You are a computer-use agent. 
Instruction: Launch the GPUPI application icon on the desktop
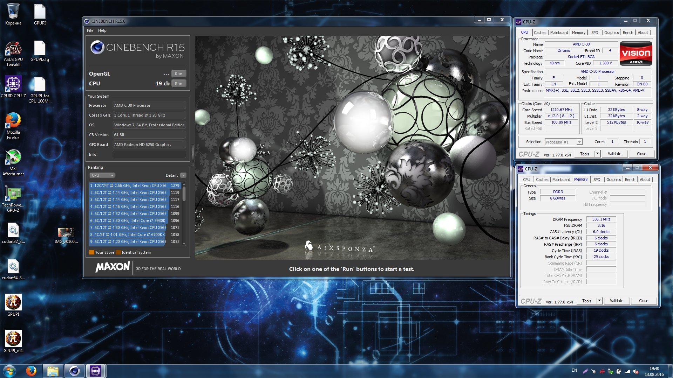[x=13, y=305]
